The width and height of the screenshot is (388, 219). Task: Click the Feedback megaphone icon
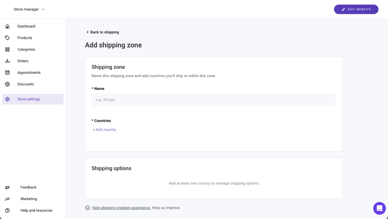tap(8, 187)
